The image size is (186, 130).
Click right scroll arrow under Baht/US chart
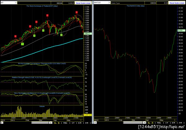(x=144, y=123)
